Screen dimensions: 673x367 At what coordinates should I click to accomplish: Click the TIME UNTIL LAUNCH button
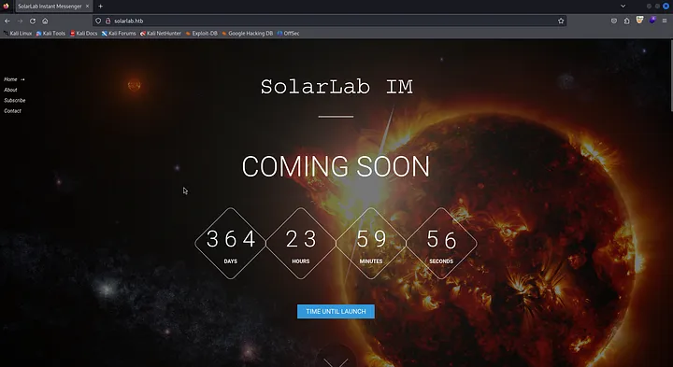point(336,312)
